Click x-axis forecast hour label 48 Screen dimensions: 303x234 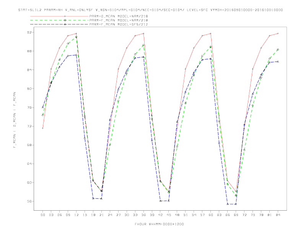[x=177, y=215]
